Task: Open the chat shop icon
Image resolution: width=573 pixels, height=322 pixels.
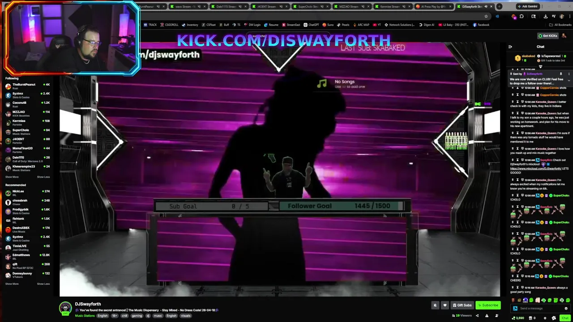Action: pos(531,318)
